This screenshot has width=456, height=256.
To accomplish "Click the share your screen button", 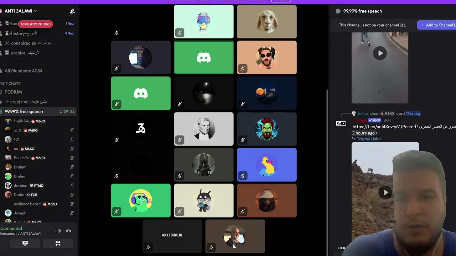I will tap(25, 244).
